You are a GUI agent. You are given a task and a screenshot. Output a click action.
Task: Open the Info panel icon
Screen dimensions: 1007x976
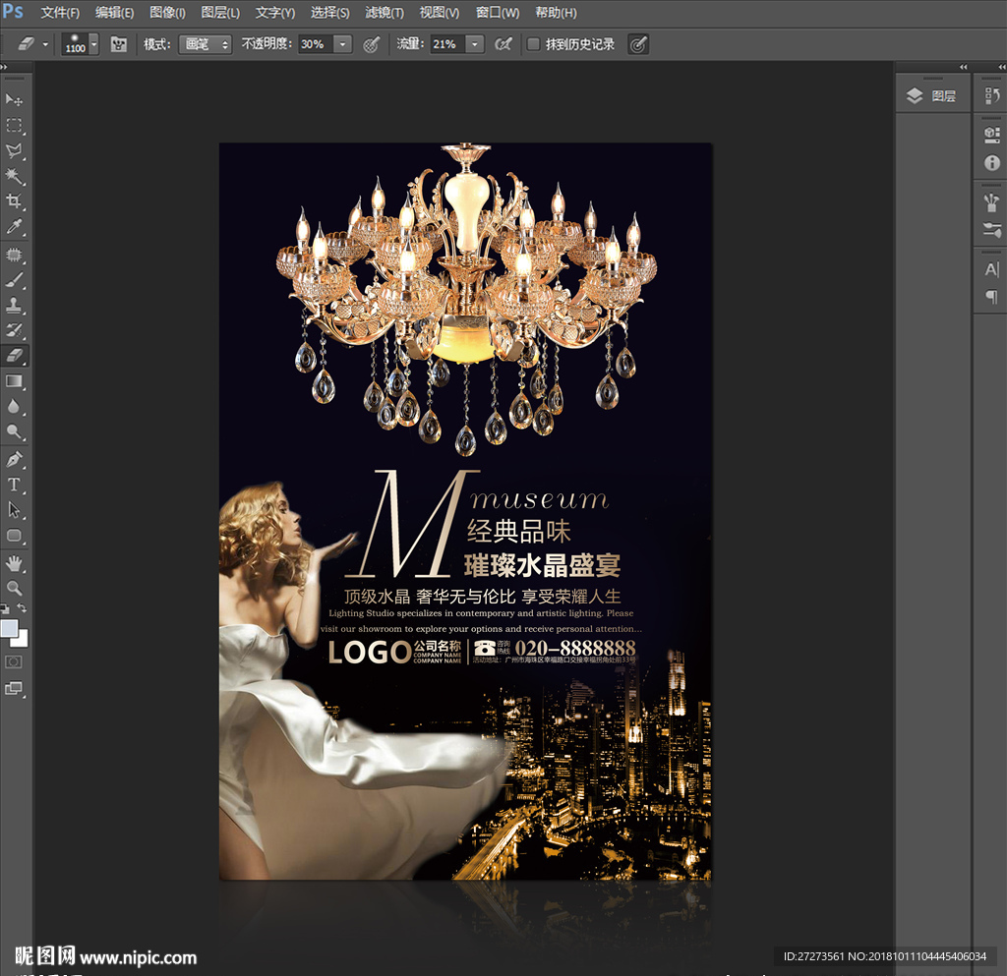(x=991, y=163)
